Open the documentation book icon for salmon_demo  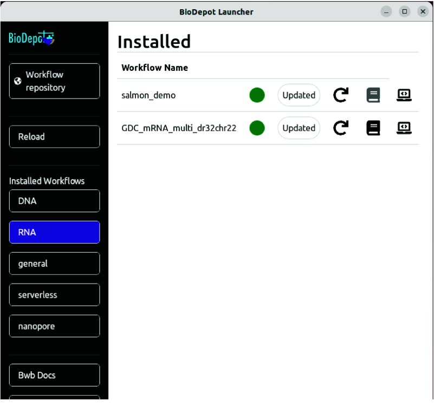click(x=373, y=95)
